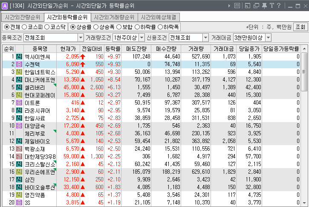This screenshot has height=207, width=309.
Task: Click the 신 badge next to 삼진
Action: click(x=19, y=179)
